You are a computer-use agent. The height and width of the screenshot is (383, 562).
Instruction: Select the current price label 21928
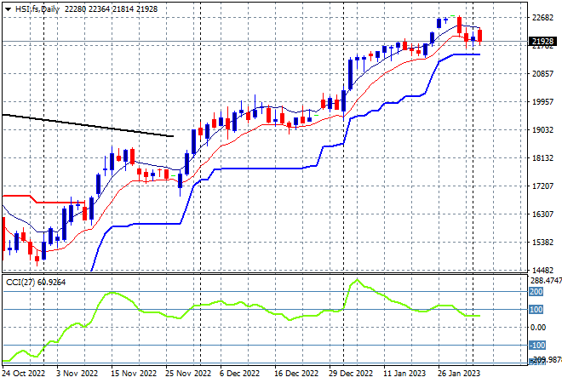tap(542, 42)
